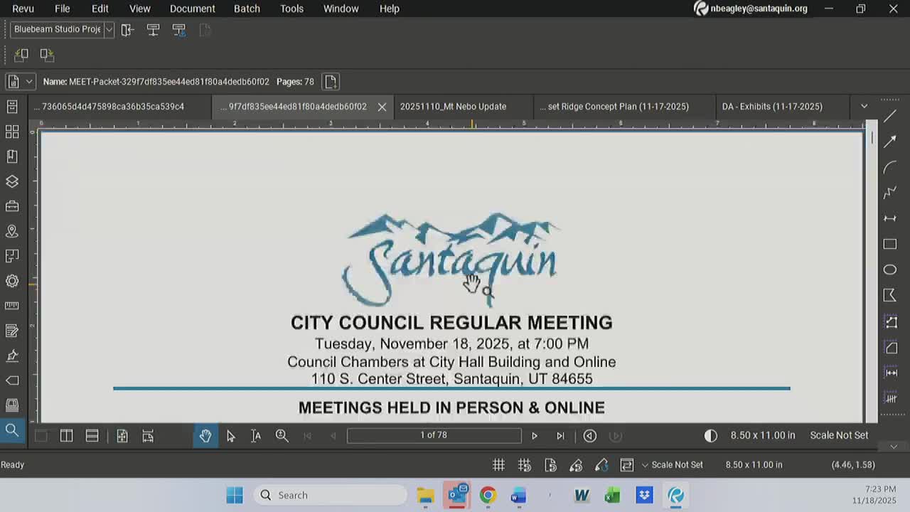910x512 pixels.
Task: Open the Measurements panel
Action: (x=11, y=306)
